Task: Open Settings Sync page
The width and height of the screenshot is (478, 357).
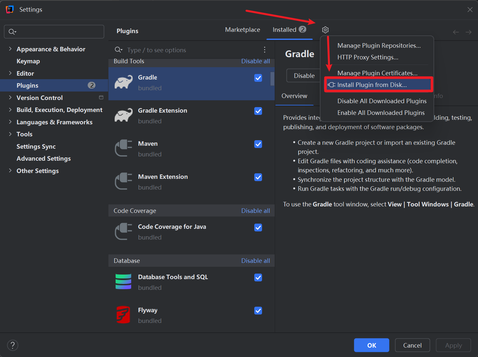Action: tap(36, 146)
